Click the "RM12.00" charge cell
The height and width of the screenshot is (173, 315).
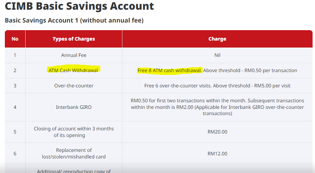click(217, 154)
